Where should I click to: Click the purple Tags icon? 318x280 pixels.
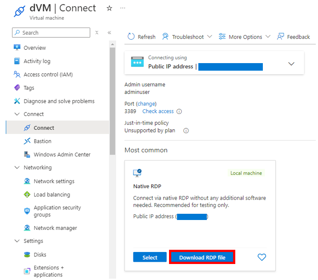[17, 88]
